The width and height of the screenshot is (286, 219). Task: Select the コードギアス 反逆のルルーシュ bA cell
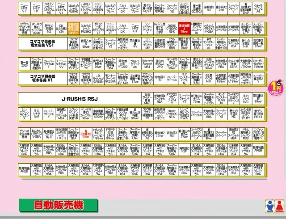point(197,134)
